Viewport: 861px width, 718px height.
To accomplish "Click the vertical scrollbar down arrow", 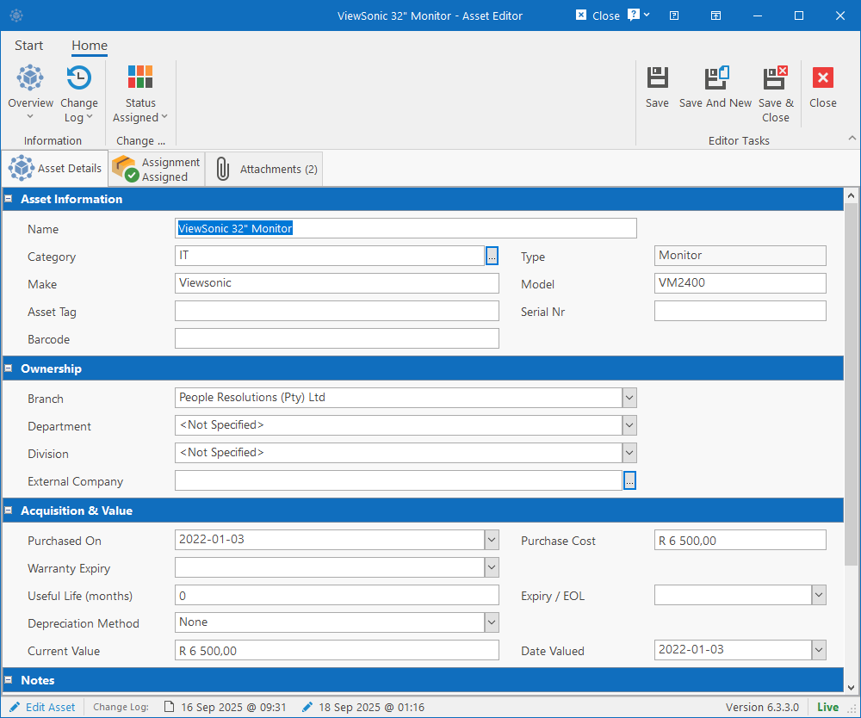I will pyautogui.click(x=852, y=687).
